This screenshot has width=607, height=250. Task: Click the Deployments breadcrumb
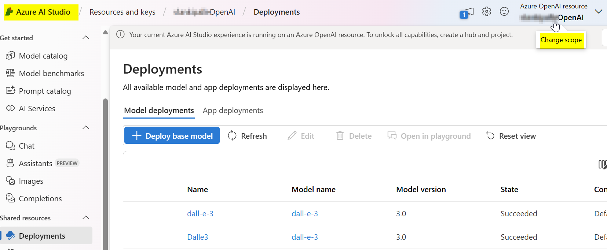(x=277, y=12)
